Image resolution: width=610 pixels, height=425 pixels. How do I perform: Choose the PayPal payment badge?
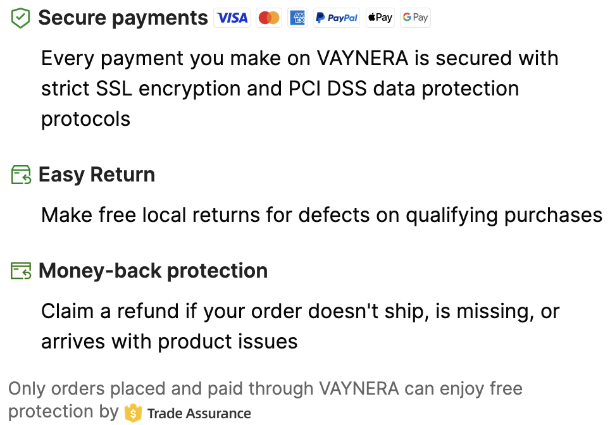[337, 18]
